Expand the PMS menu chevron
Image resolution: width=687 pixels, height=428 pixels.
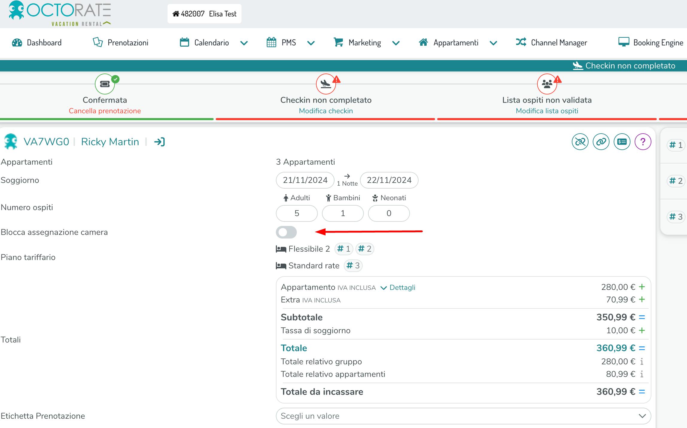(x=311, y=43)
